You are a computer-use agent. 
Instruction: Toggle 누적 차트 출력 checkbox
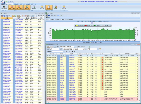pos(46,19)
